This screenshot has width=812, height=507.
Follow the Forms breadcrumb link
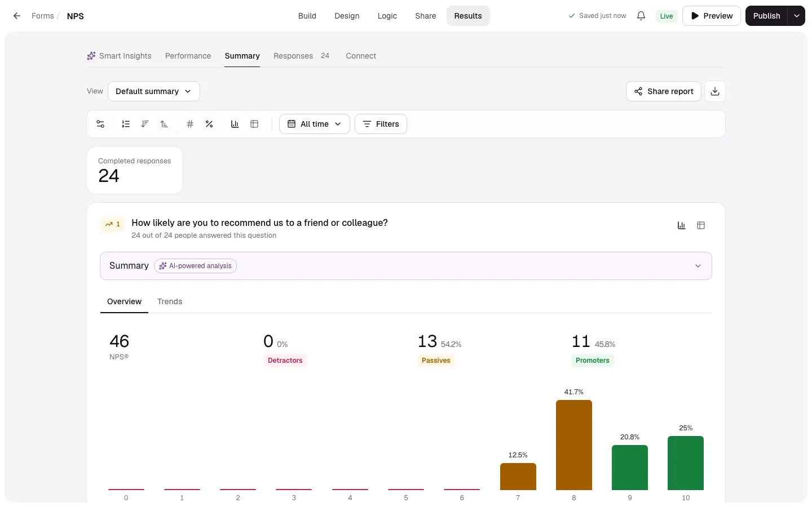point(43,16)
